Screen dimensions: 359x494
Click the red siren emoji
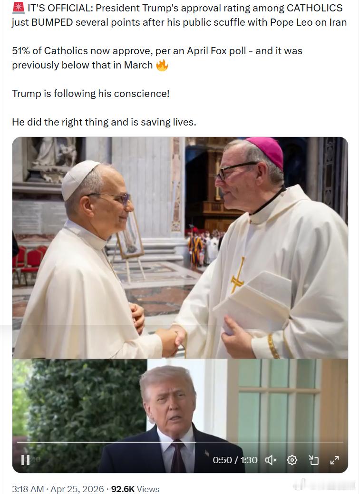(x=18, y=7)
